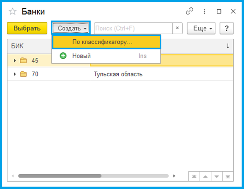The width and height of the screenshot is (244, 189).
Task: Click the horizontal scrollbar thumb
Action: (60, 176)
